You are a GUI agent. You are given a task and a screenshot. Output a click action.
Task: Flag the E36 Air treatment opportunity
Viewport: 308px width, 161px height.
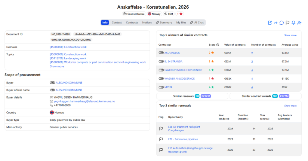coord(161,129)
